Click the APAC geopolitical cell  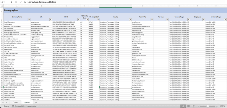(94, 22)
